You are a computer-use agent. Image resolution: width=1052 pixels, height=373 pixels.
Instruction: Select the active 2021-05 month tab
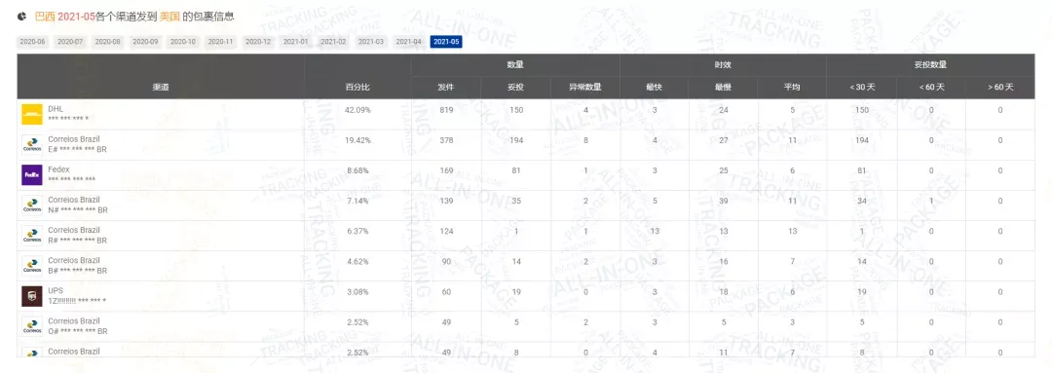(x=446, y=42)
